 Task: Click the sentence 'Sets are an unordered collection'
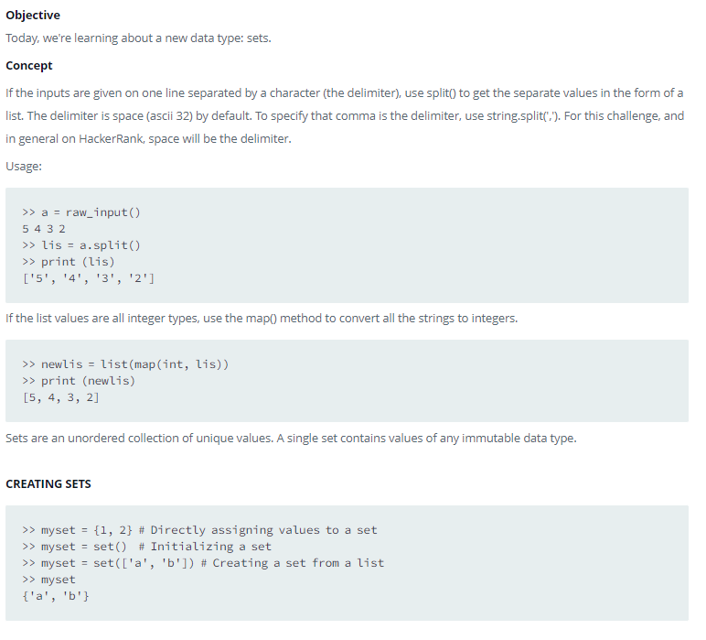(291, 438)
